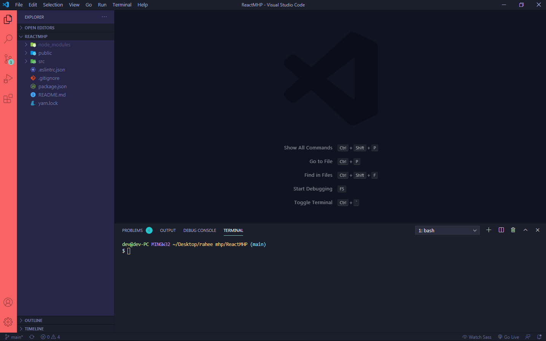
Task: Open the yarn.lock file
Action: [65, 103]
